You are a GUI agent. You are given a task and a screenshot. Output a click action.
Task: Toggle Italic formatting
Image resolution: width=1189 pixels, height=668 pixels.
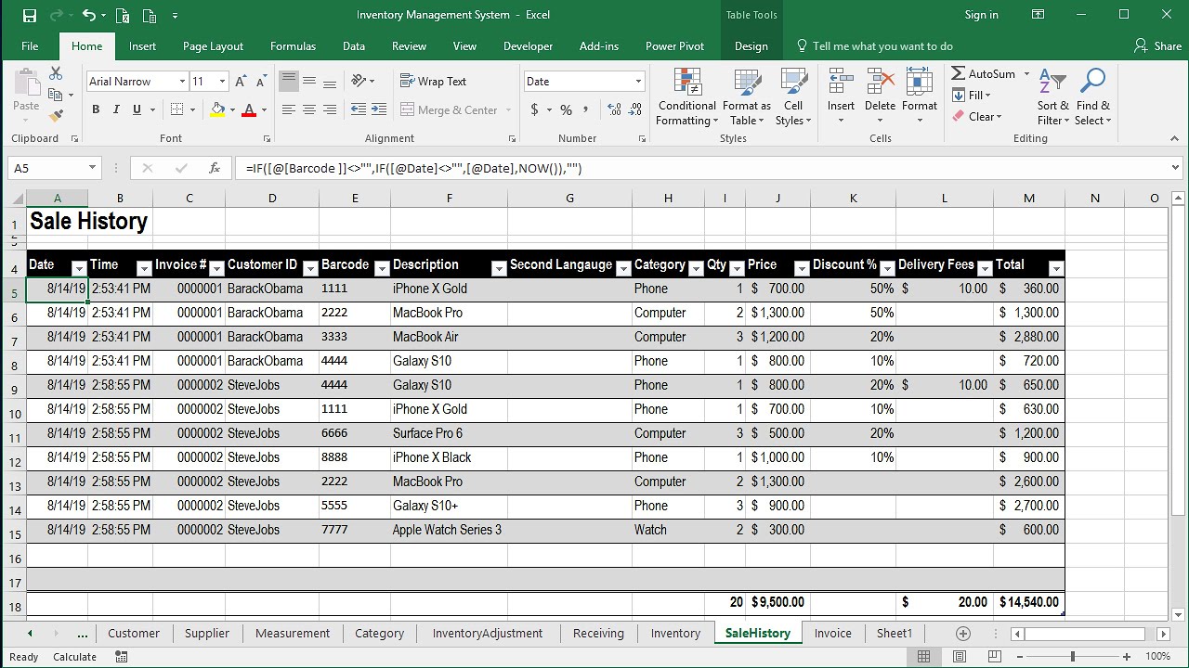116,109
